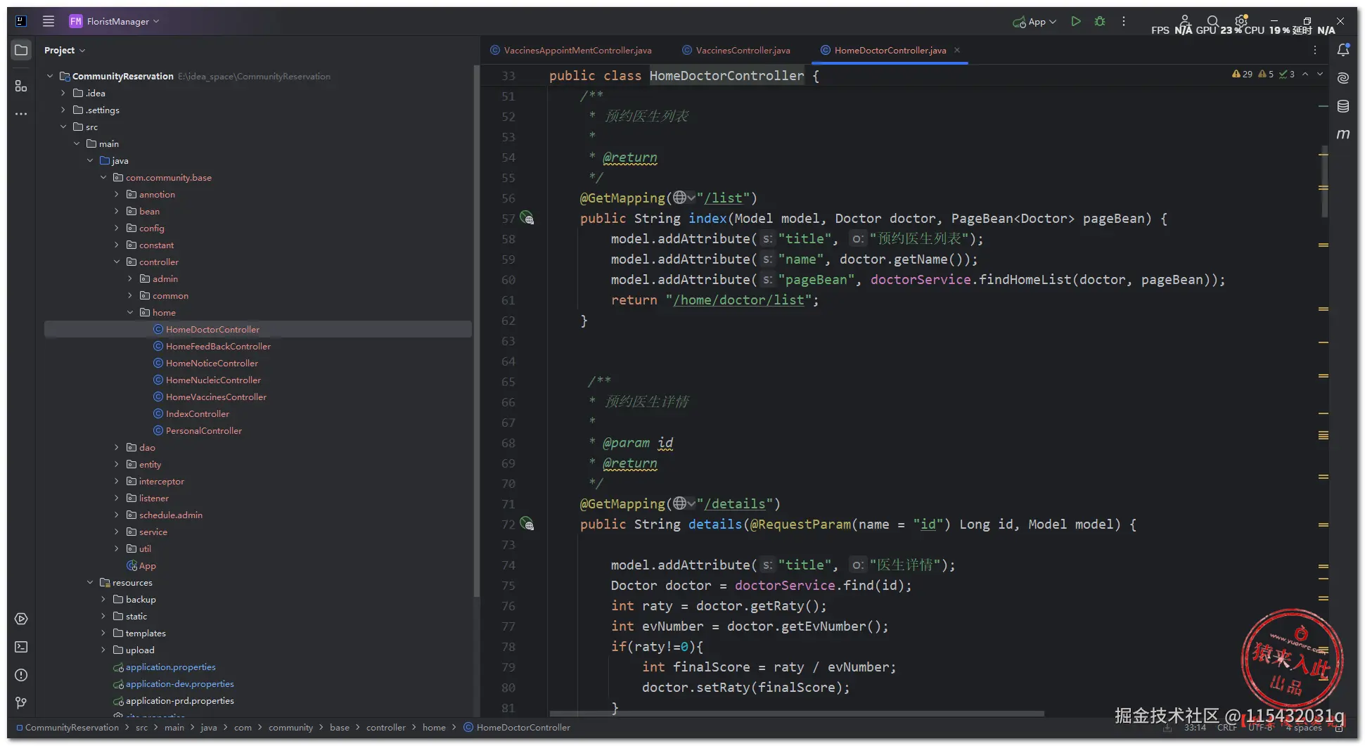Click the line 57 request mapping gutter icon
Screen dimensions: 1365x746
[x=527, y=219]
